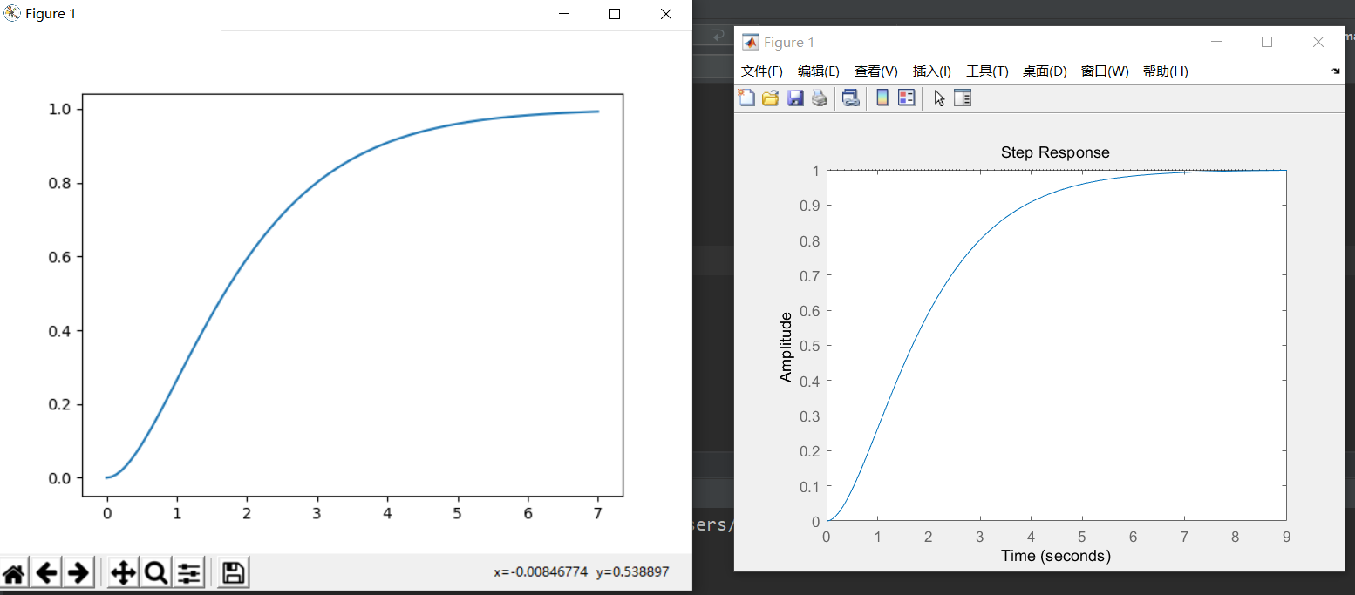Screen dimensions: 1355x595
Task: Enable the Pan tool in matplotlib
Action: (123, 571)
